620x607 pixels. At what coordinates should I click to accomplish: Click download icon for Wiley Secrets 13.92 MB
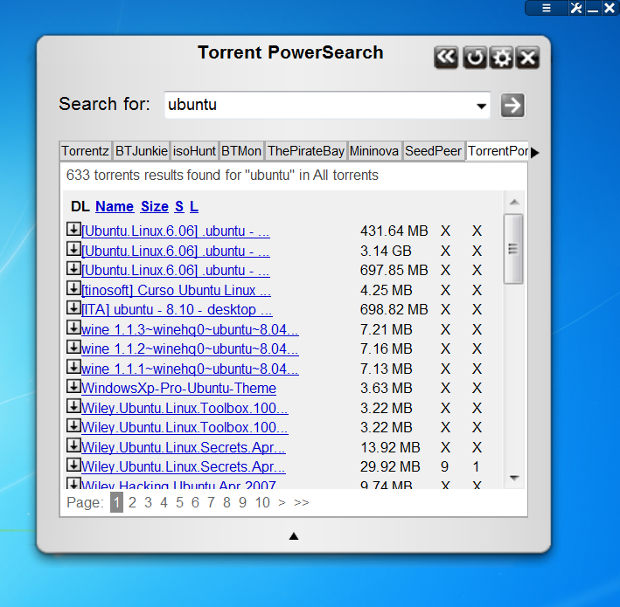coord(73,445)
